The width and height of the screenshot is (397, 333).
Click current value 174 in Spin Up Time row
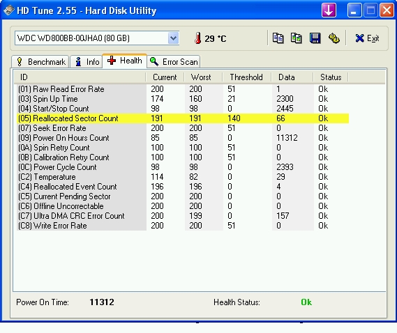pyautogui.click(x=157, y=99)
